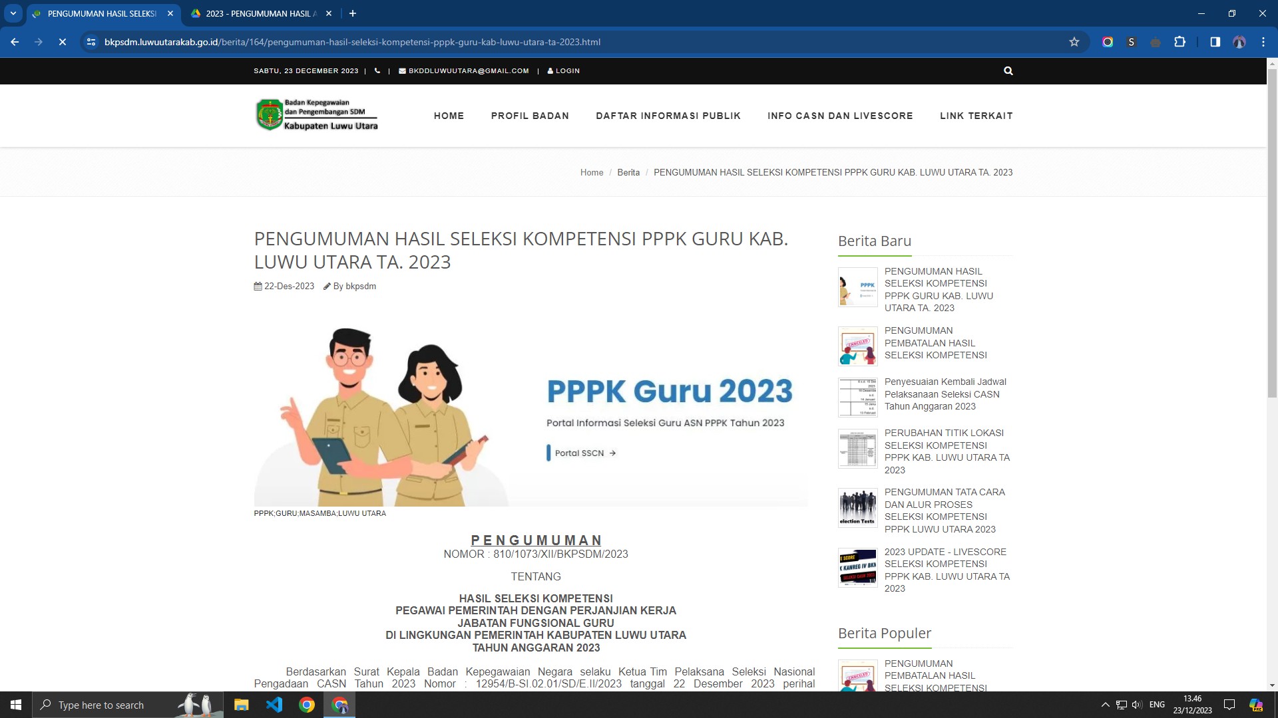Viewport: 1278px width, 718px height.
Task: Click the Berita breadcrumb link
Action: (628, 172)
